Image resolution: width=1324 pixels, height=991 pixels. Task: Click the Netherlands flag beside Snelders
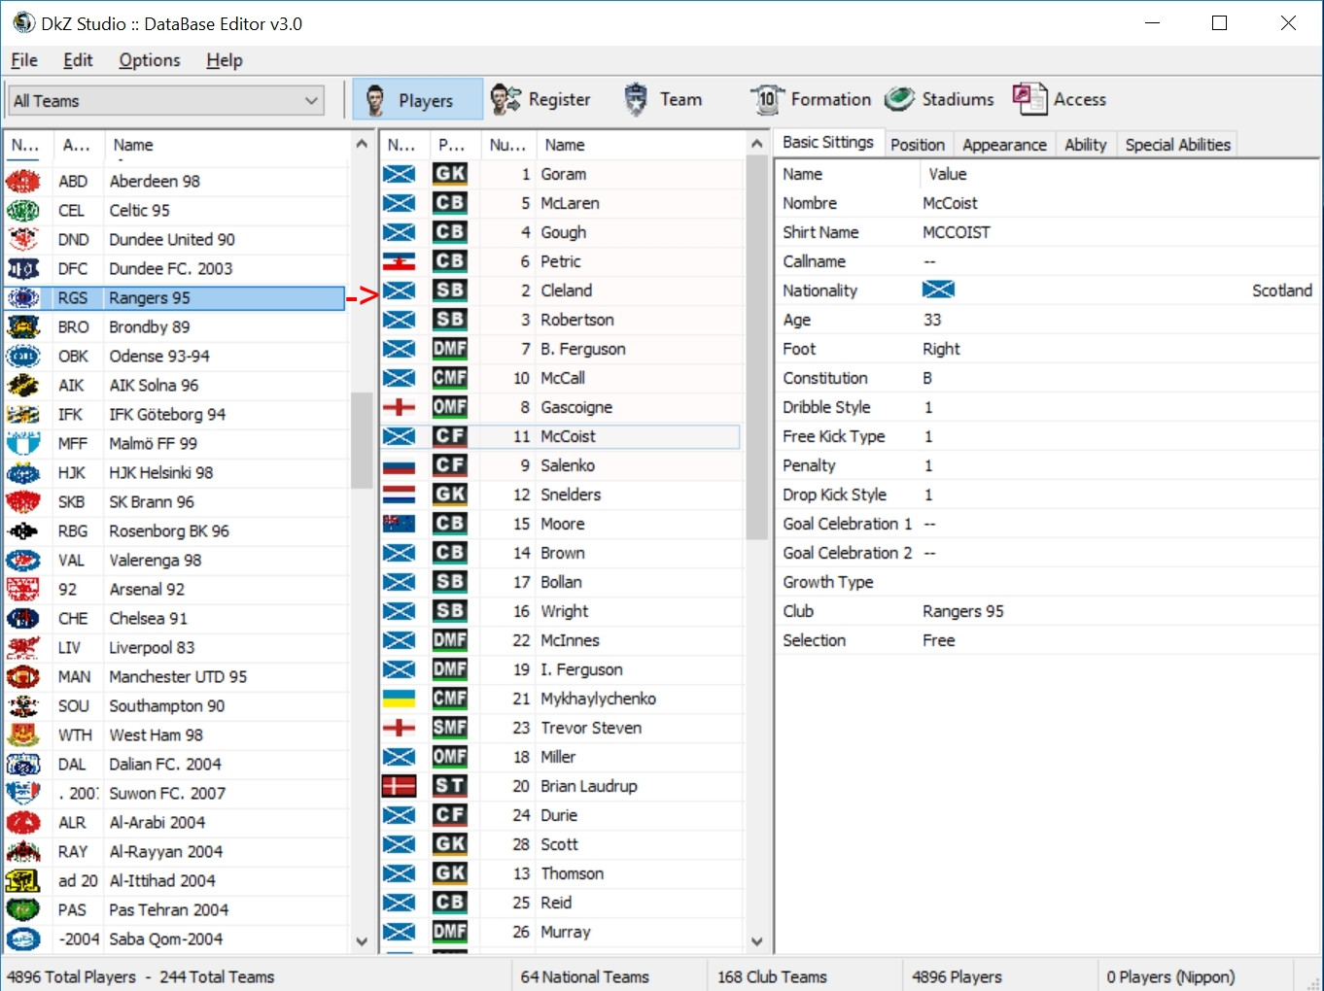pos(399,495)
